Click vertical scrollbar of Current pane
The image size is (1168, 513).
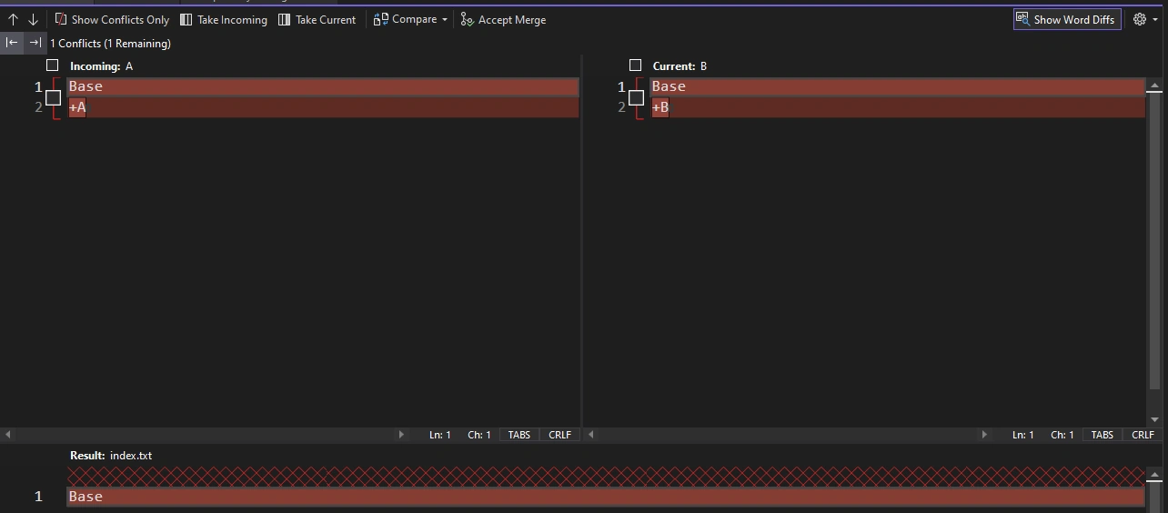[x=1154, y=253]
